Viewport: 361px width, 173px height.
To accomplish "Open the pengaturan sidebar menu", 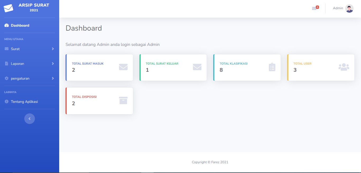I will [x=30, y=78].
